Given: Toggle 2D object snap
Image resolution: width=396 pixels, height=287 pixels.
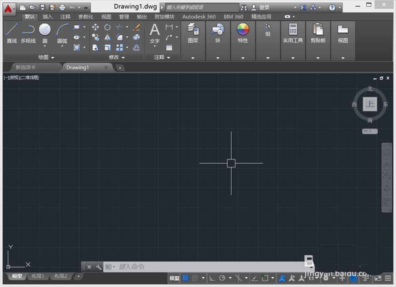Looking at the screenshot, I should [265, 278].
